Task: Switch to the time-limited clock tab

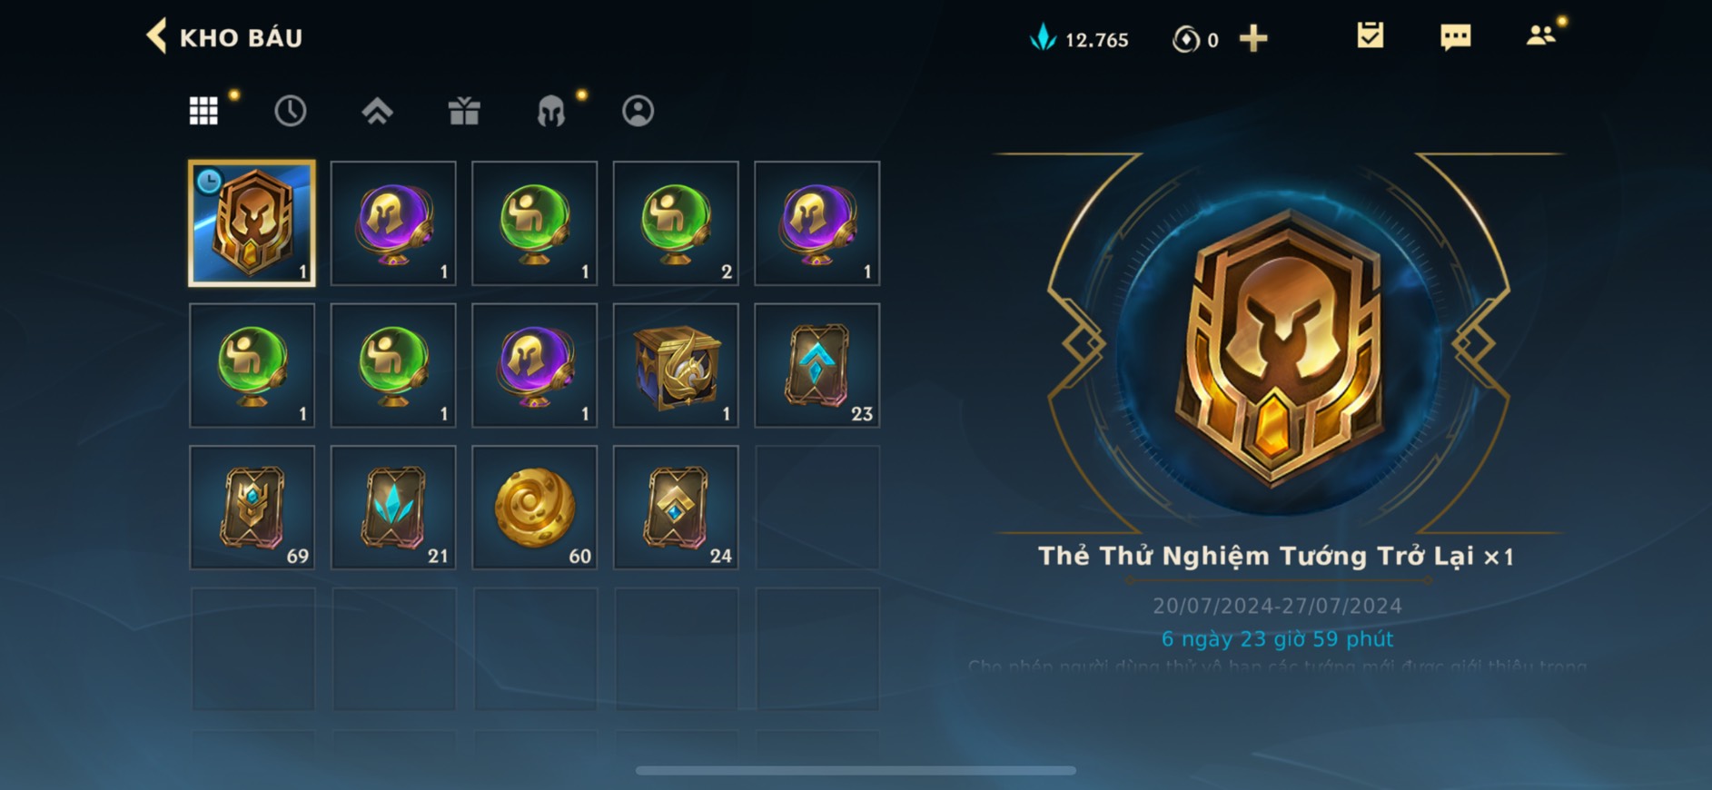Action: coord(291,111)
